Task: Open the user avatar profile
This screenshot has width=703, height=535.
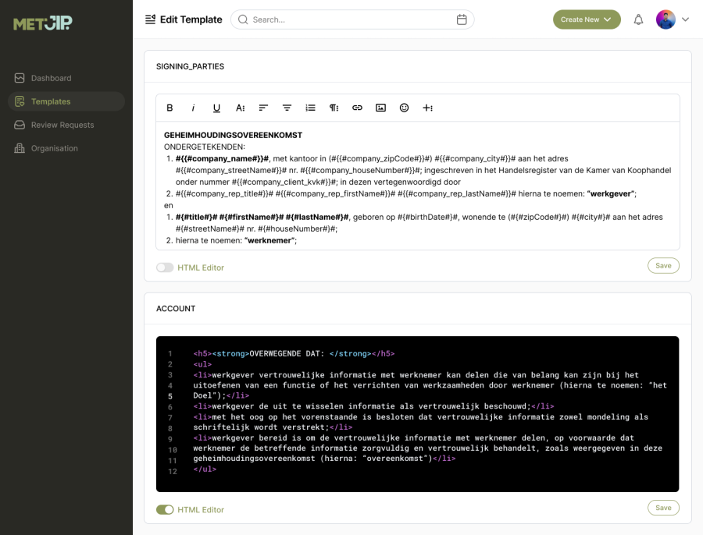Action: point(666,19)
